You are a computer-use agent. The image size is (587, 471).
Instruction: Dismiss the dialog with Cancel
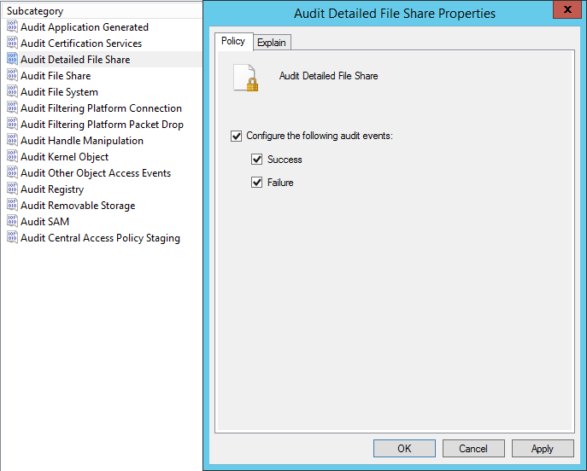(x=473, y=448)
